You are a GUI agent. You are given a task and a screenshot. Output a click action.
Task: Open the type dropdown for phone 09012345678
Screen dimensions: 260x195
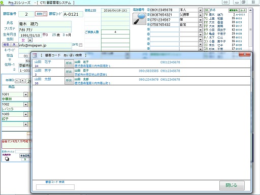tap(200, 10)
